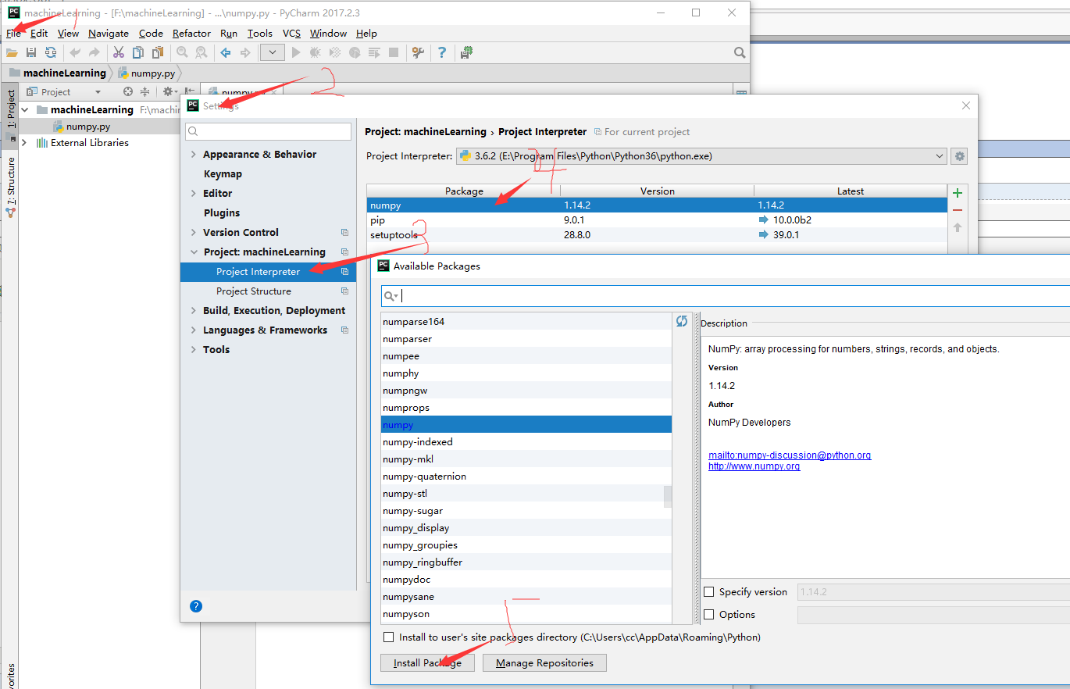The height and width of the screenshot is (689, 1070).
Task: Click the Save All floppy icon
Action: click(x=31, y=52)
